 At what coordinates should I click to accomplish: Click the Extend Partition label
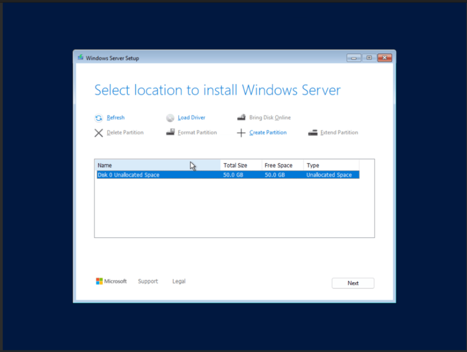(x=339, y=133)
